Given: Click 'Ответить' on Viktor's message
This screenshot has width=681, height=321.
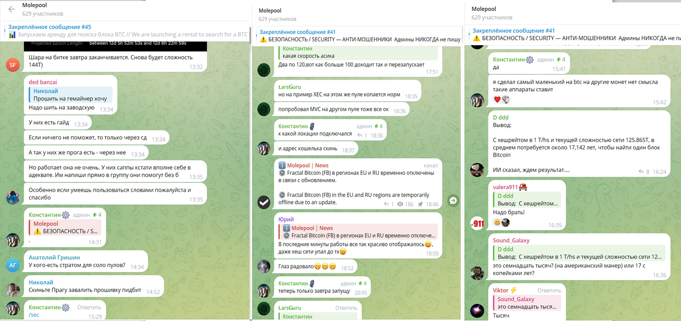Looking at the screenshot, I should (549, 290).
